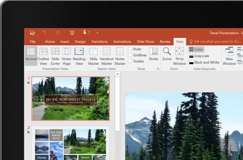Switch to Reading View
Image resolution: width=243 pixels, height=160 pixels.
pos(79,56)
